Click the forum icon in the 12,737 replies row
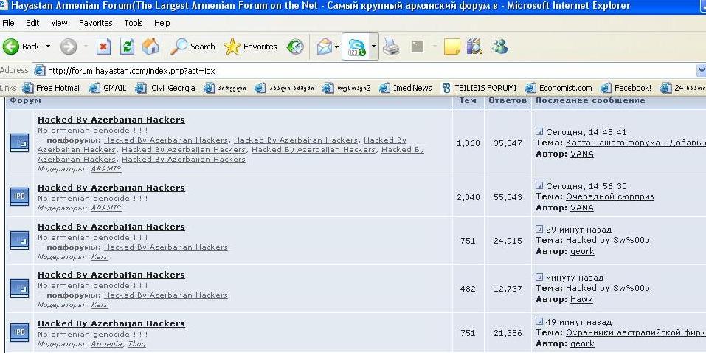Image resolution: width=706 pixels, height=353 pixels. pos(19,289)
